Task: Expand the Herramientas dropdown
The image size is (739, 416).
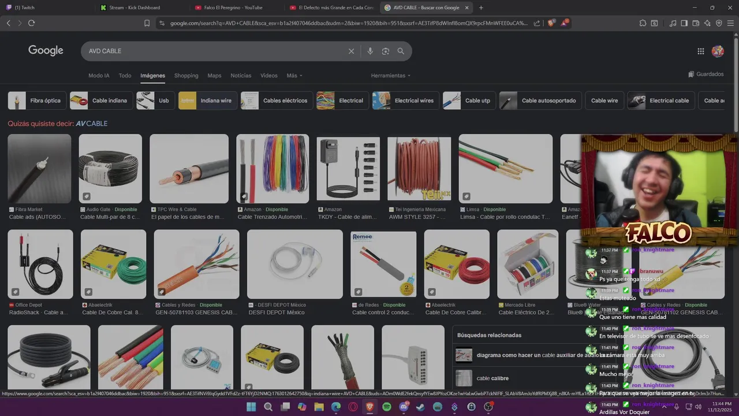Action: [391, 76]
